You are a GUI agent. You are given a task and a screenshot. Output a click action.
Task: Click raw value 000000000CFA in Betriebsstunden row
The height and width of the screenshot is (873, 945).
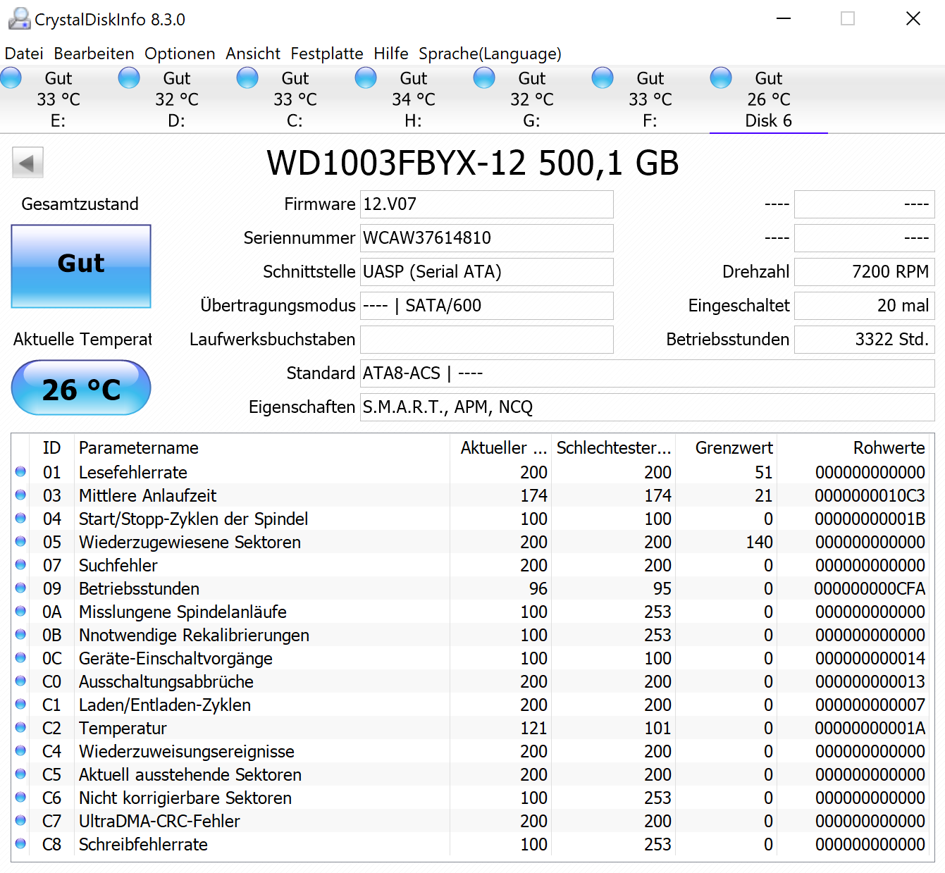click(x=870, y=588)
